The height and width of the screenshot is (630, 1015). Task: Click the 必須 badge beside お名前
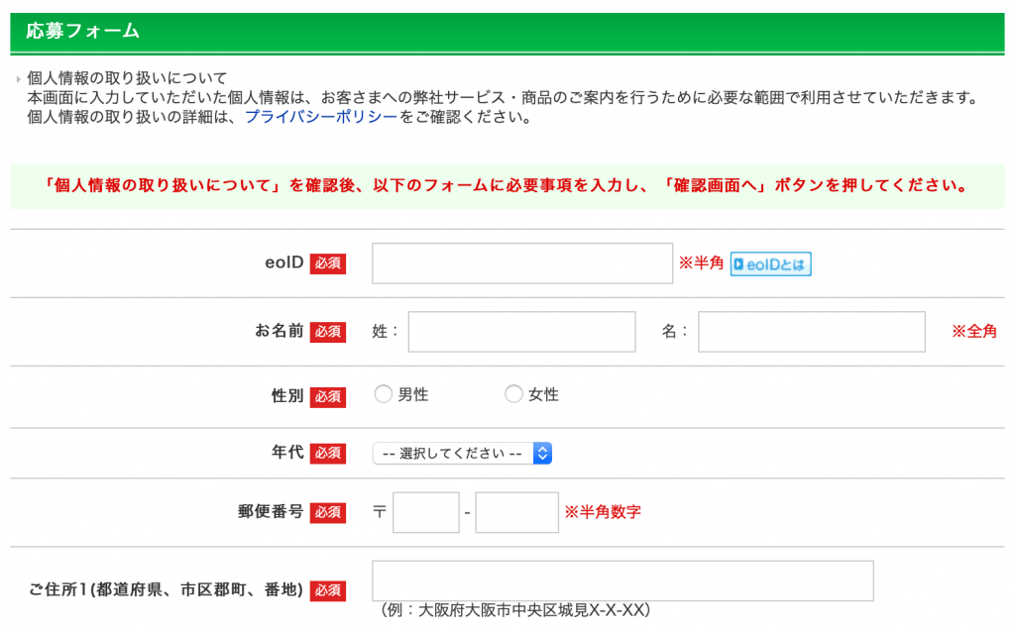click(x=328, y=332)
